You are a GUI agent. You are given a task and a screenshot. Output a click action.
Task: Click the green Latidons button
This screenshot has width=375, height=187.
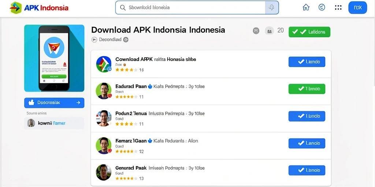point(309,32)
